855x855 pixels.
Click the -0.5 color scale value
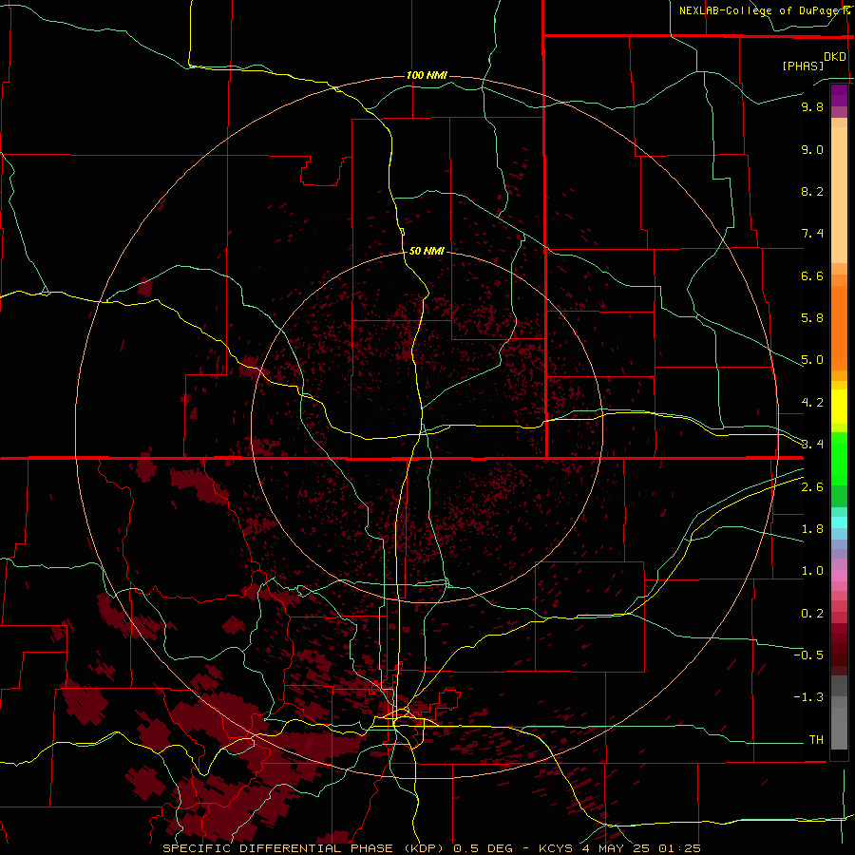point(808,655)
